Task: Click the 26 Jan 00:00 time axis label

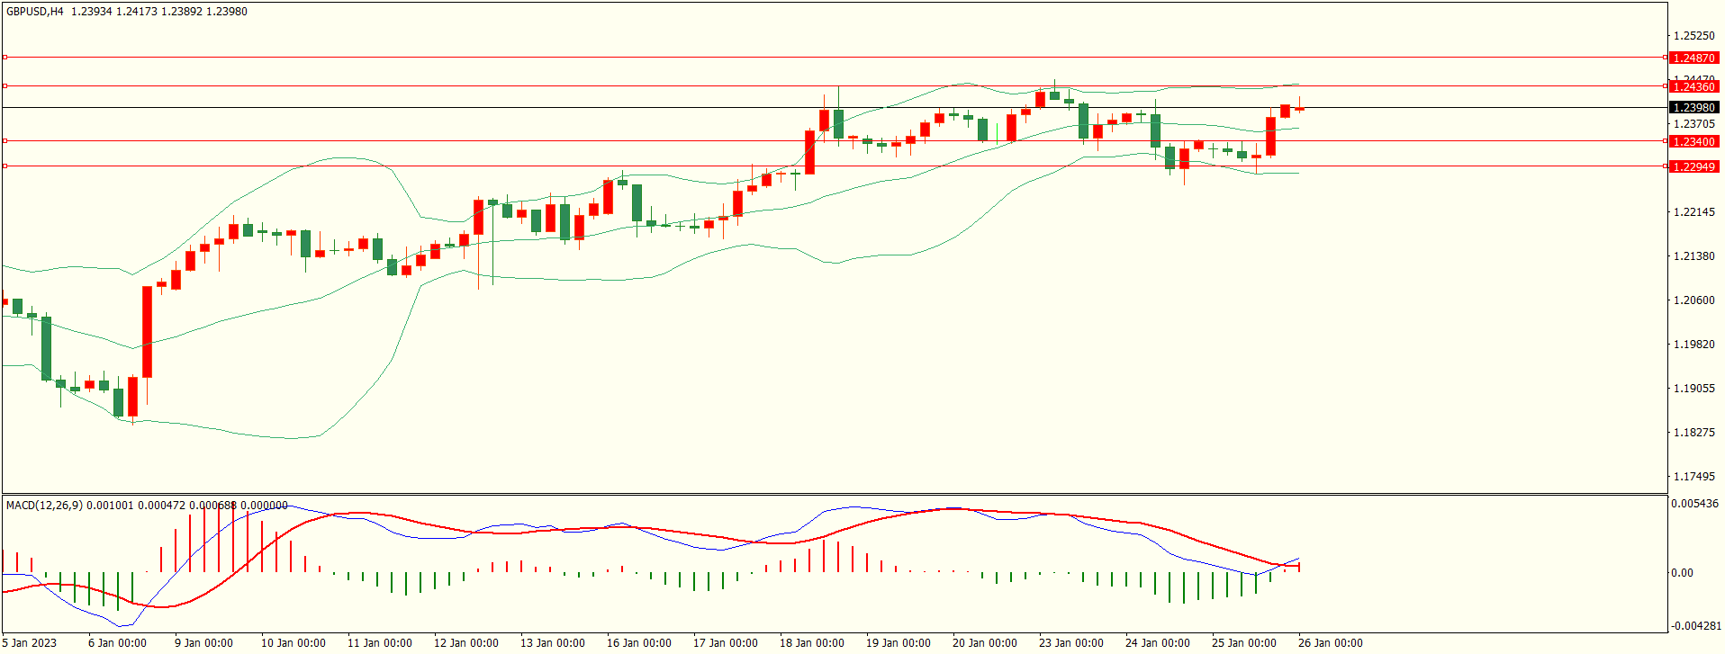Action: click(1331, 642)
